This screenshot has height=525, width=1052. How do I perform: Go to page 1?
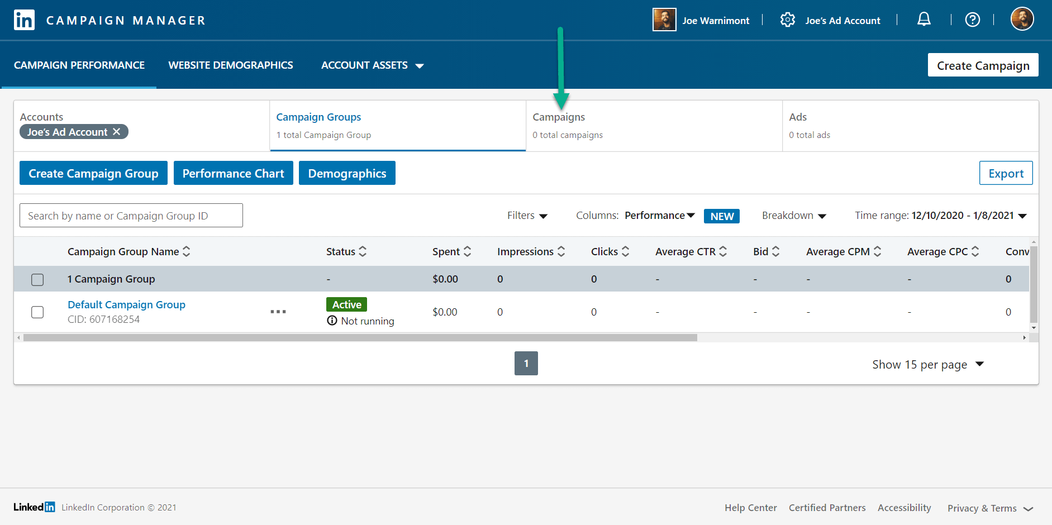[x=526, y=364]
